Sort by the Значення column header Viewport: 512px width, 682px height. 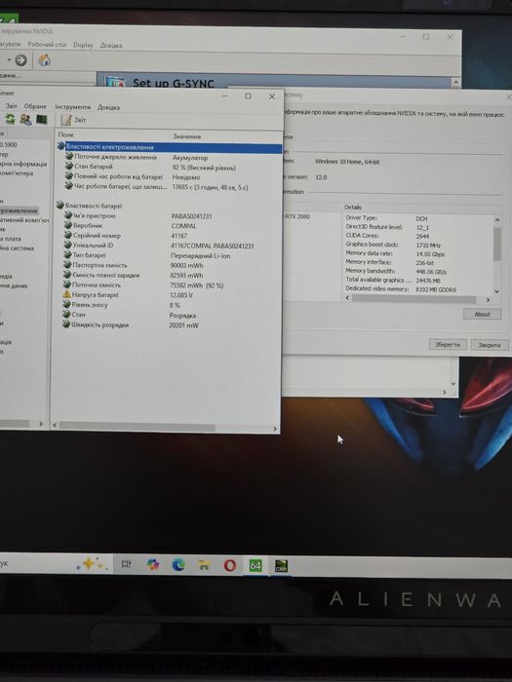pos(225,136)
